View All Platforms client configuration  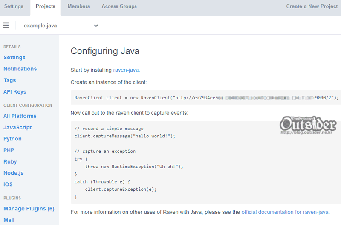[20, 116]
